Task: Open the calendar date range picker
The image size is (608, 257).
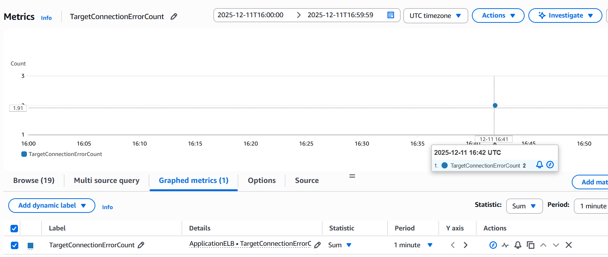Action: (x=391, y=15)
